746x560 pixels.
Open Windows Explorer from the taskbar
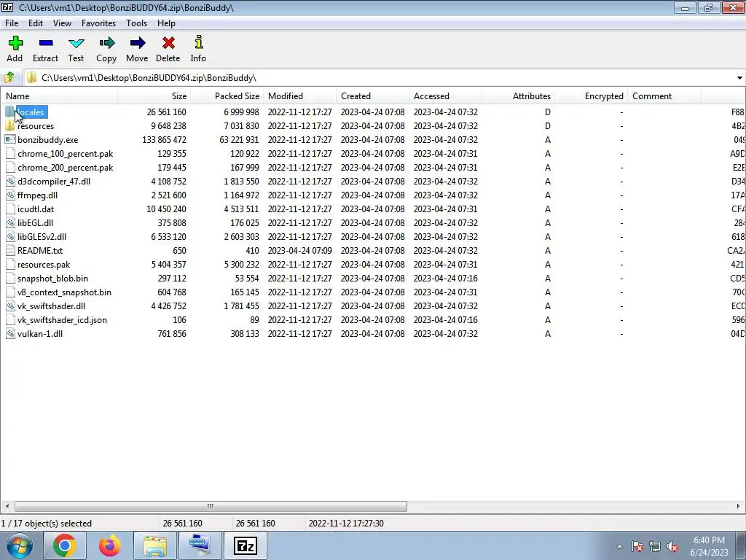[x=155, y=545]
